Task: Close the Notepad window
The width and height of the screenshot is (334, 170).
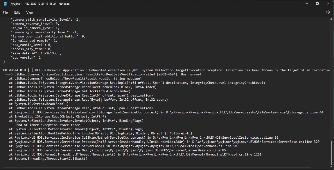Action: tap(328, 3)
